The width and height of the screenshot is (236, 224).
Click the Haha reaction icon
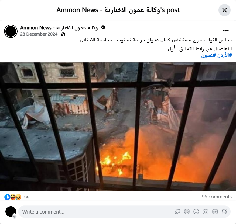[x=13, y=197]
